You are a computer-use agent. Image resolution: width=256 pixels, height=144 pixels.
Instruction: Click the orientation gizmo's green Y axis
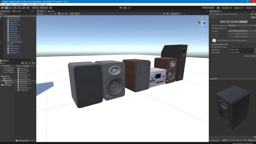202,18
